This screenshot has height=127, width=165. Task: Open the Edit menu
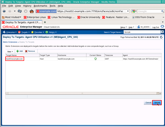pos(10,6)
